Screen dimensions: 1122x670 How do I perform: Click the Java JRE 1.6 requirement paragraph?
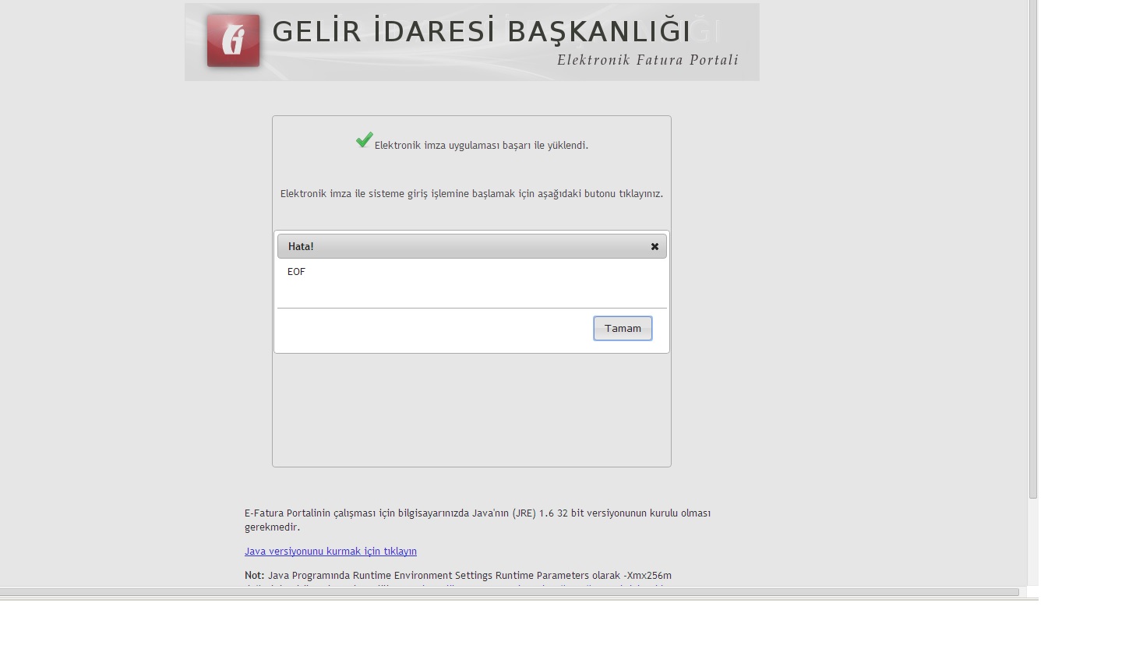[477, 519]
